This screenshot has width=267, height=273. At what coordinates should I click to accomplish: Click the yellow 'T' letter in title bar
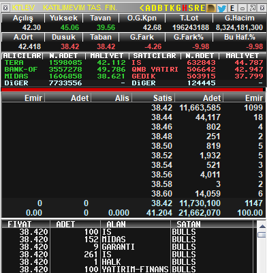[166, 8]
